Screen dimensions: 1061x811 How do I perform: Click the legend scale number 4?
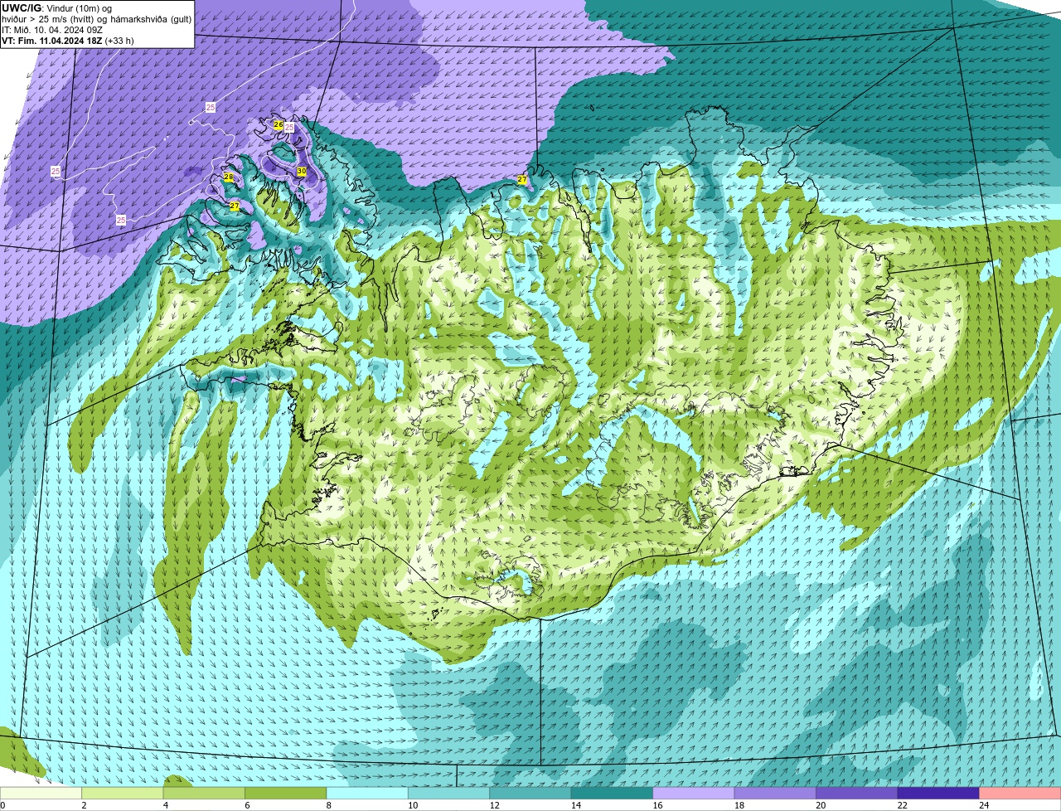point(165,805)
